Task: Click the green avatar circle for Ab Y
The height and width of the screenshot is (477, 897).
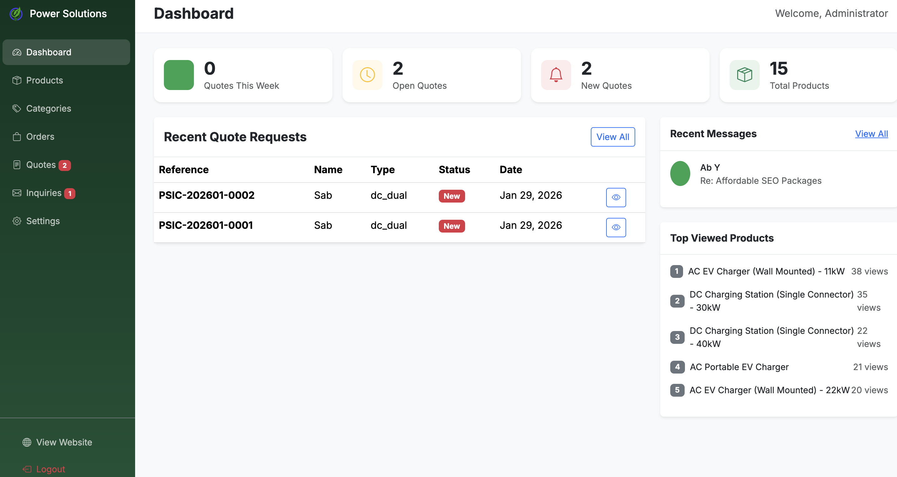Action: click(x=680, y=173)
